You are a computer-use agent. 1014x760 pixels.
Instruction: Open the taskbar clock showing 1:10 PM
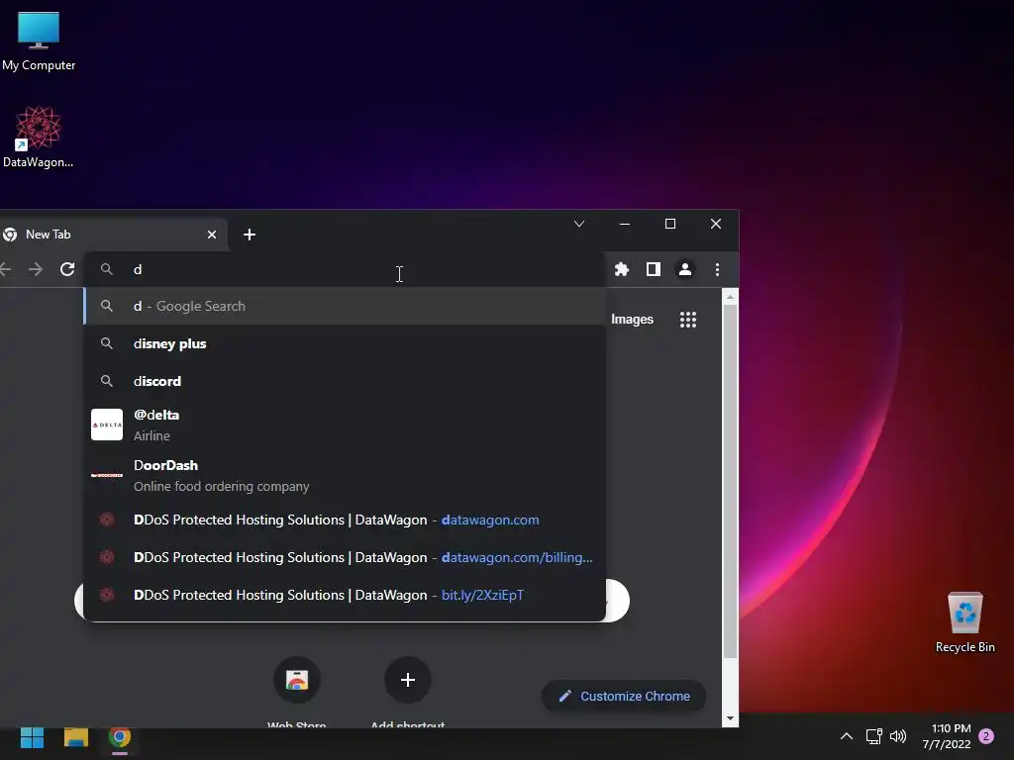pos(947,736)
